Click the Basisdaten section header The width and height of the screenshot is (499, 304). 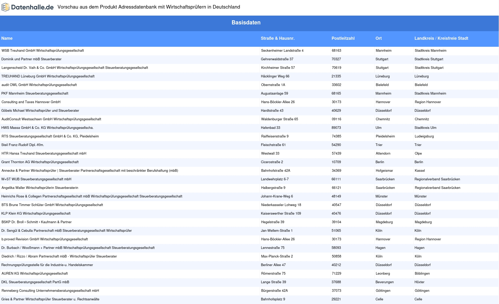coord(246,23)
